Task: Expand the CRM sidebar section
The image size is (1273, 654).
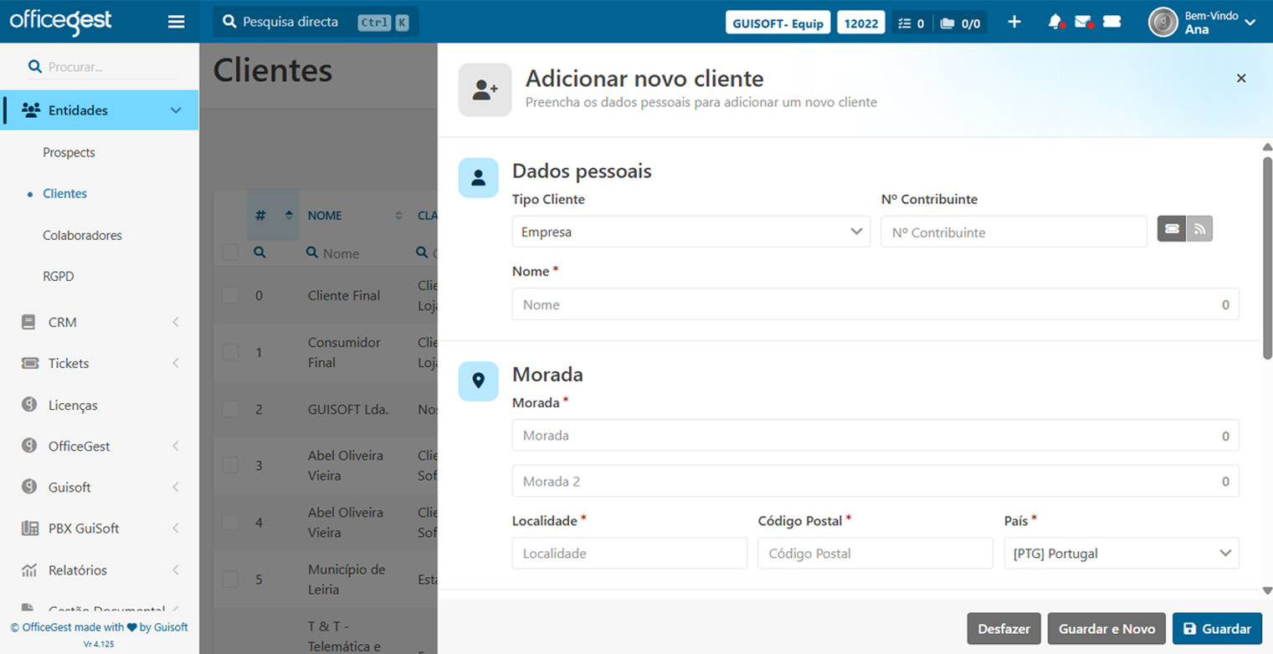Action: pos(176,322)
